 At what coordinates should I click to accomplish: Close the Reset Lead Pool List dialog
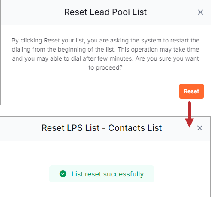200,12
